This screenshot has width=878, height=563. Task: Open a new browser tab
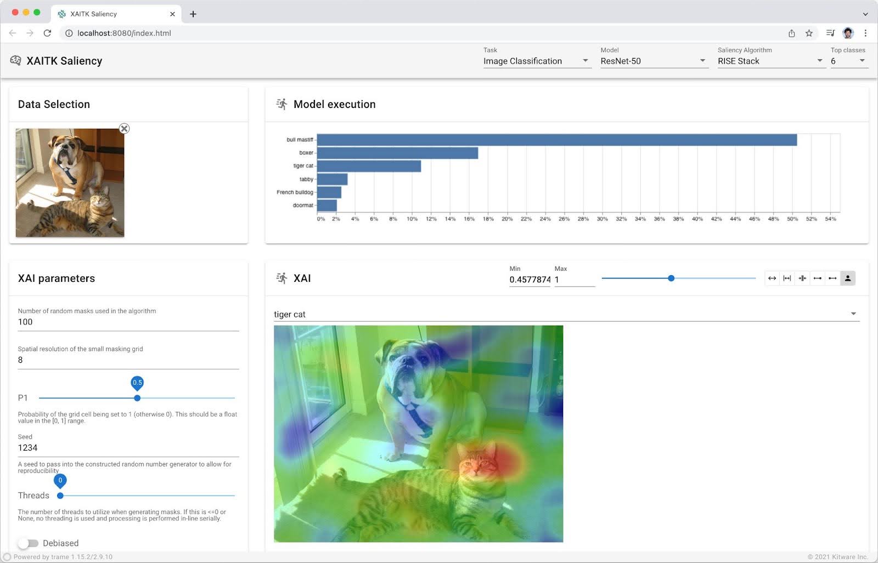(x=193, y=14)
